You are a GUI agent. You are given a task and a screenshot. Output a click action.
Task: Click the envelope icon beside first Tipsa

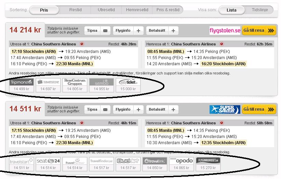(105, 31)
